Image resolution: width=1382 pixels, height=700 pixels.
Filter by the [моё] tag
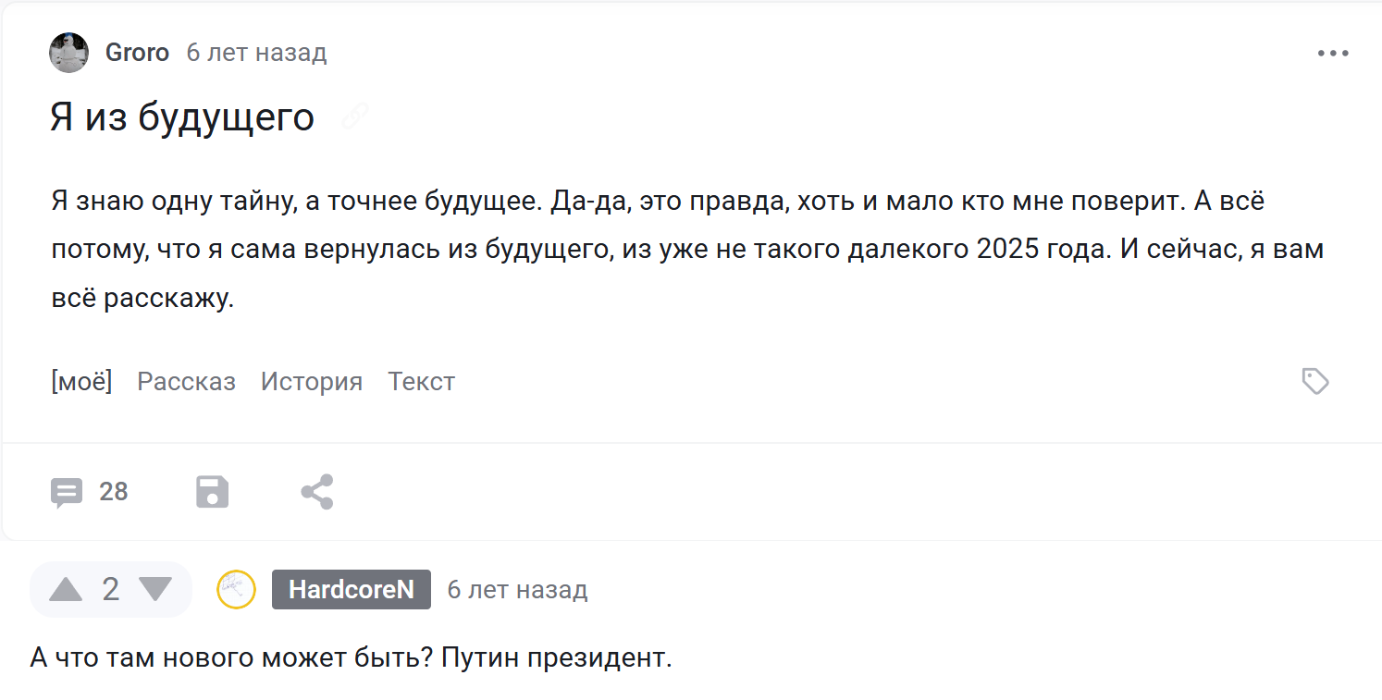point(81,381)
